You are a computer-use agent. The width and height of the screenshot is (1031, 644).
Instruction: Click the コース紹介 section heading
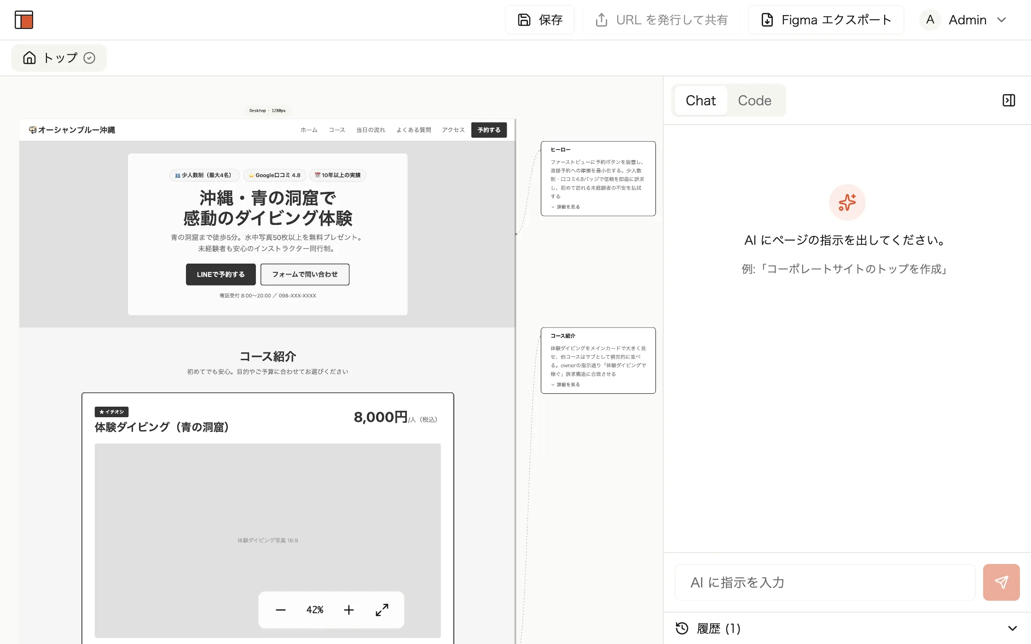tap(268, 356)
